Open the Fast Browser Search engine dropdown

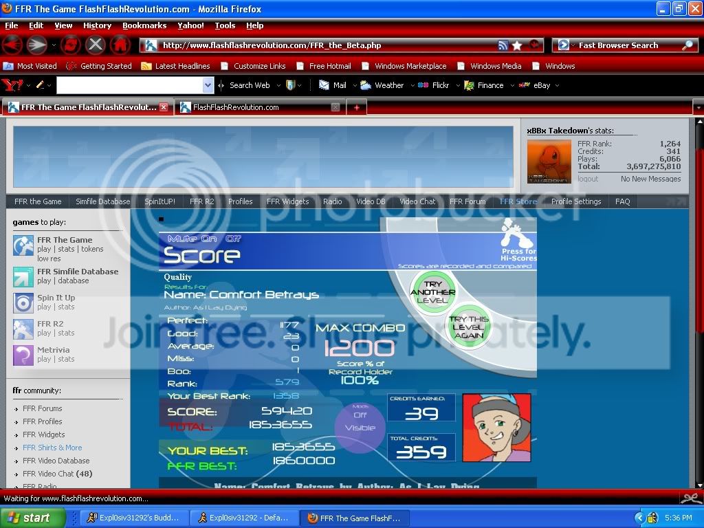(x=564, y=45)
